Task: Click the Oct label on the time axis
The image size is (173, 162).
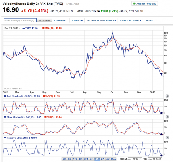Action: [x=112, y=92]
